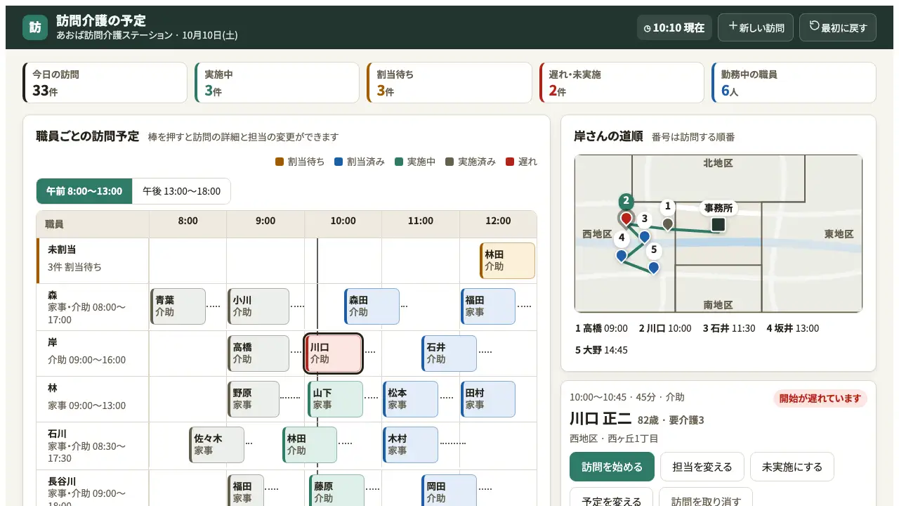Select 田村 家事 visit bar
Viewport: 899px width, 506px height.
point(488,399)
